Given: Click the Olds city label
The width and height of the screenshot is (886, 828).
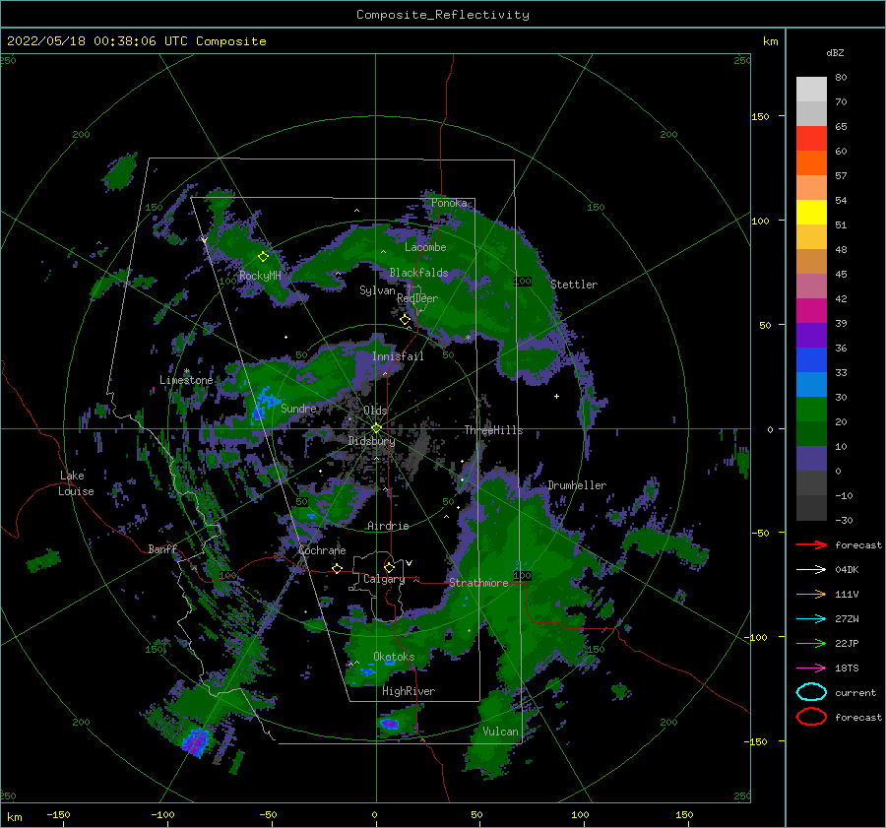Looking at the screenshot, I should (375, 410).
